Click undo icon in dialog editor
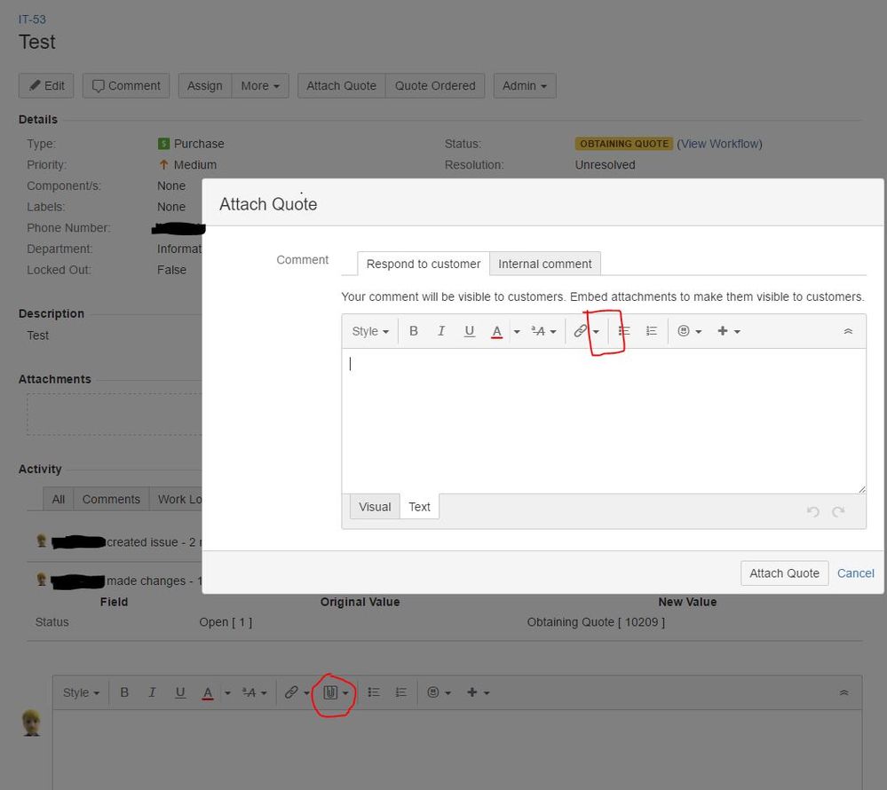Image resolution: width=887 pixels, height=790 pixels. coord(813,512)
